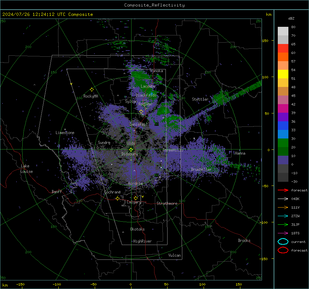Click the Okotoks city label
Screen dimensions: 309x289
(x=137, y=229)
